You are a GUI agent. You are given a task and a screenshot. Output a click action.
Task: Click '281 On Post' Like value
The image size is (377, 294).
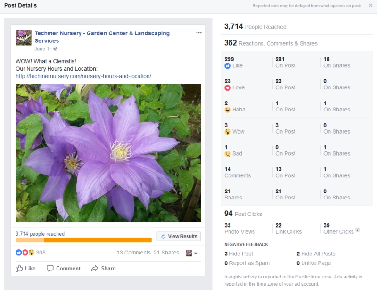tap(285, 63)
